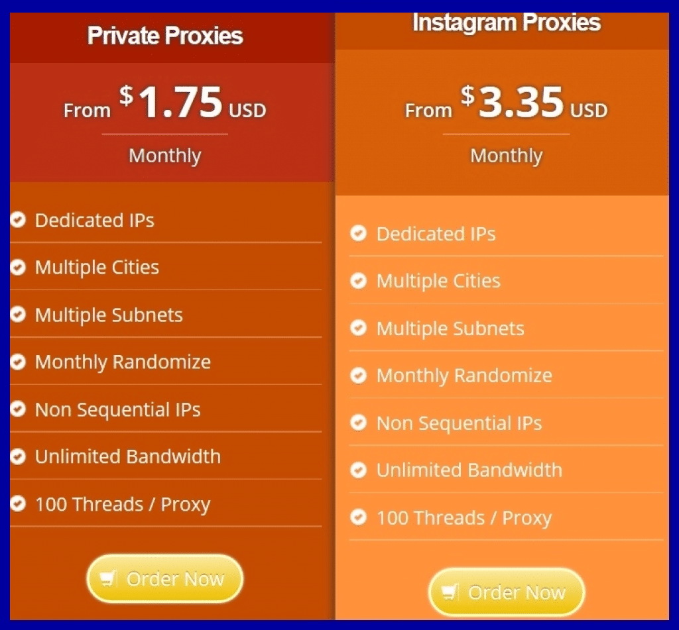This screenshot has width=679, height=630.
Task: Click checkmark beside Instagram Non Sequential IPs
Action: pyautogui.click(x=358, y=423)
